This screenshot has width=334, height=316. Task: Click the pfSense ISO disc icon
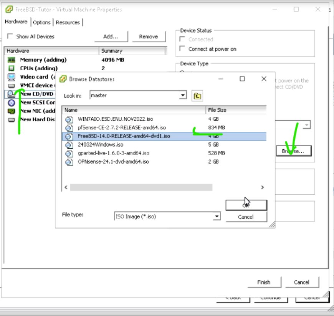coord(69,128)
